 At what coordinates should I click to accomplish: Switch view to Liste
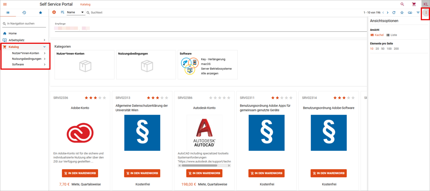tap(392, 35)
